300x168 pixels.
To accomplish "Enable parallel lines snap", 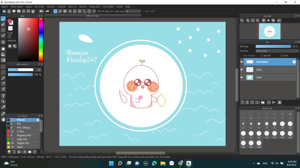I will click(x=60, y=11).
